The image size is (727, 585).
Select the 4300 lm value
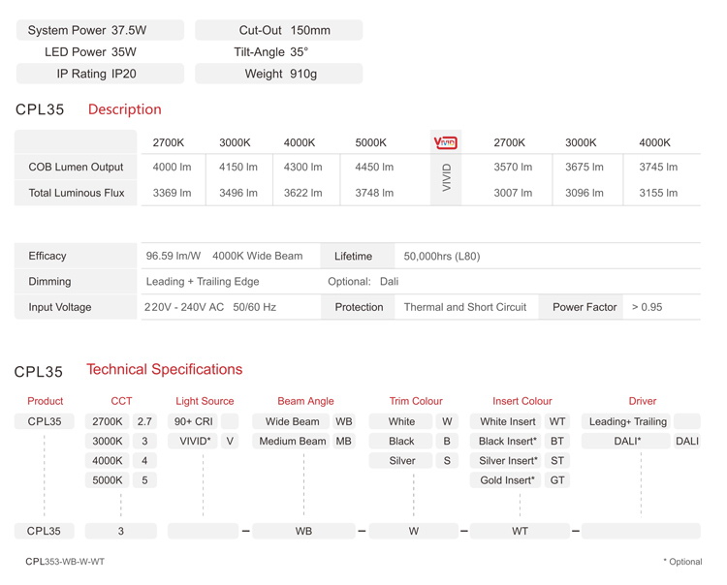coord(302,167)
